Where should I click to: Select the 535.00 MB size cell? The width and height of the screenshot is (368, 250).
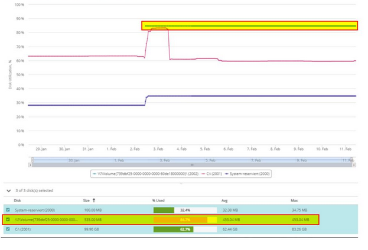pos(93,220)
